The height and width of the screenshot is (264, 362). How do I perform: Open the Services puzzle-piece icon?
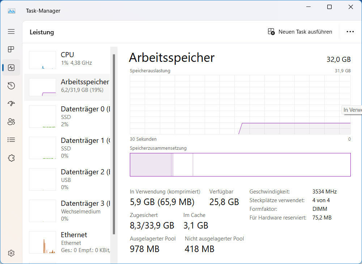11,158
